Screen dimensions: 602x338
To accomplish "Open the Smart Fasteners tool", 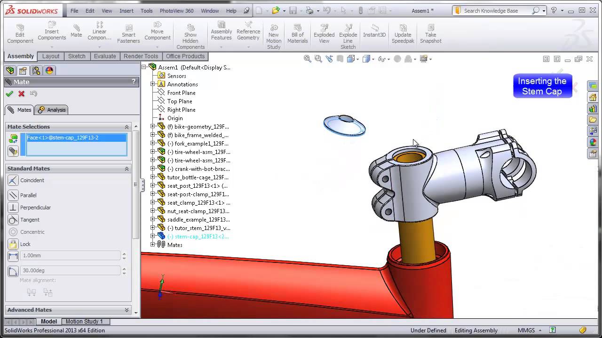I will click(x=128, y=34).
